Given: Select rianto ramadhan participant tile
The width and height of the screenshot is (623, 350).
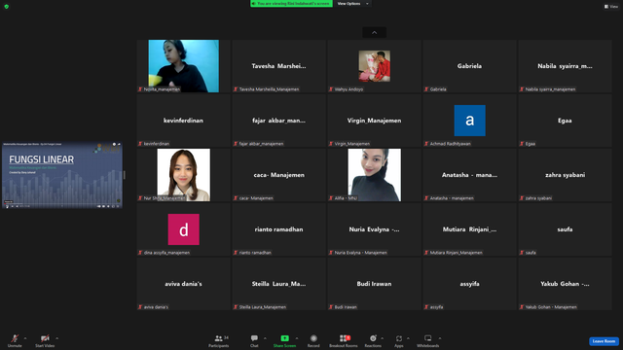Looking at the screenshot, I should click(x=279, y=229).
